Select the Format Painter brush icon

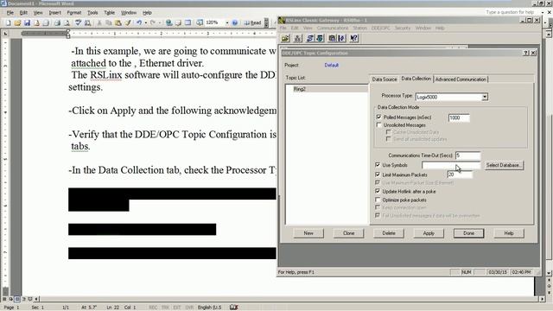tap(128, 22)
